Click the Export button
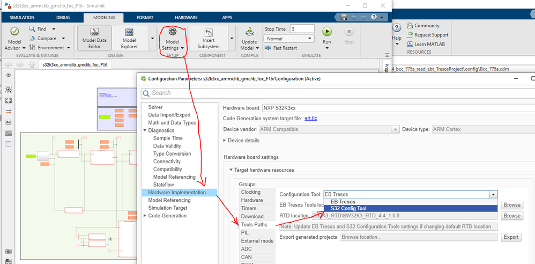The height and width of the screenshot is (264, 535). pos(511,237)
